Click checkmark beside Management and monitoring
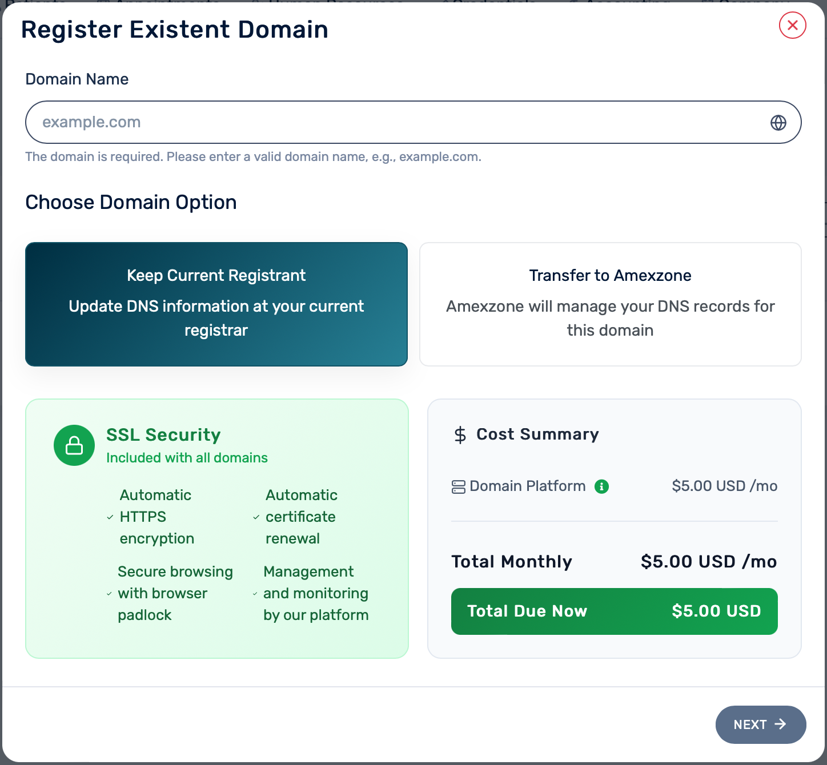 pos(255,594)
